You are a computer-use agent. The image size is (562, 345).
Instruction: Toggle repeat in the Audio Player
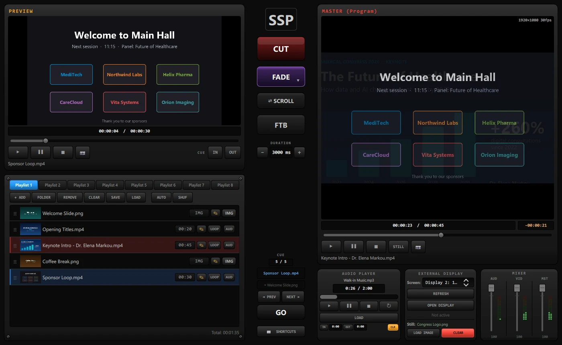click(x=389, y=306)
